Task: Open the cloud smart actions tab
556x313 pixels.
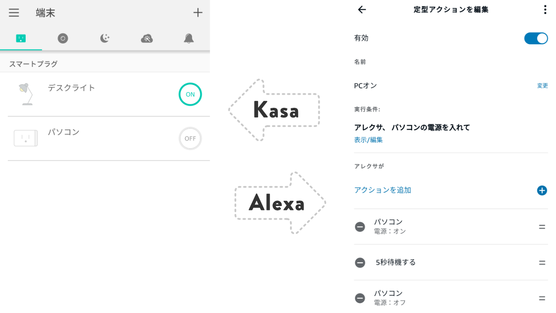Action: point(147,38)
